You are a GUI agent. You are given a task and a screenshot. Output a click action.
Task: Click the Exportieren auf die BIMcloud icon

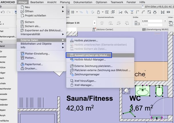pyautogui.click(x=22, y=30)
